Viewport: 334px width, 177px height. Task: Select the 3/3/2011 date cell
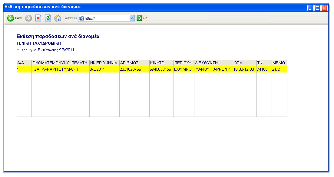tap(104, 69)
